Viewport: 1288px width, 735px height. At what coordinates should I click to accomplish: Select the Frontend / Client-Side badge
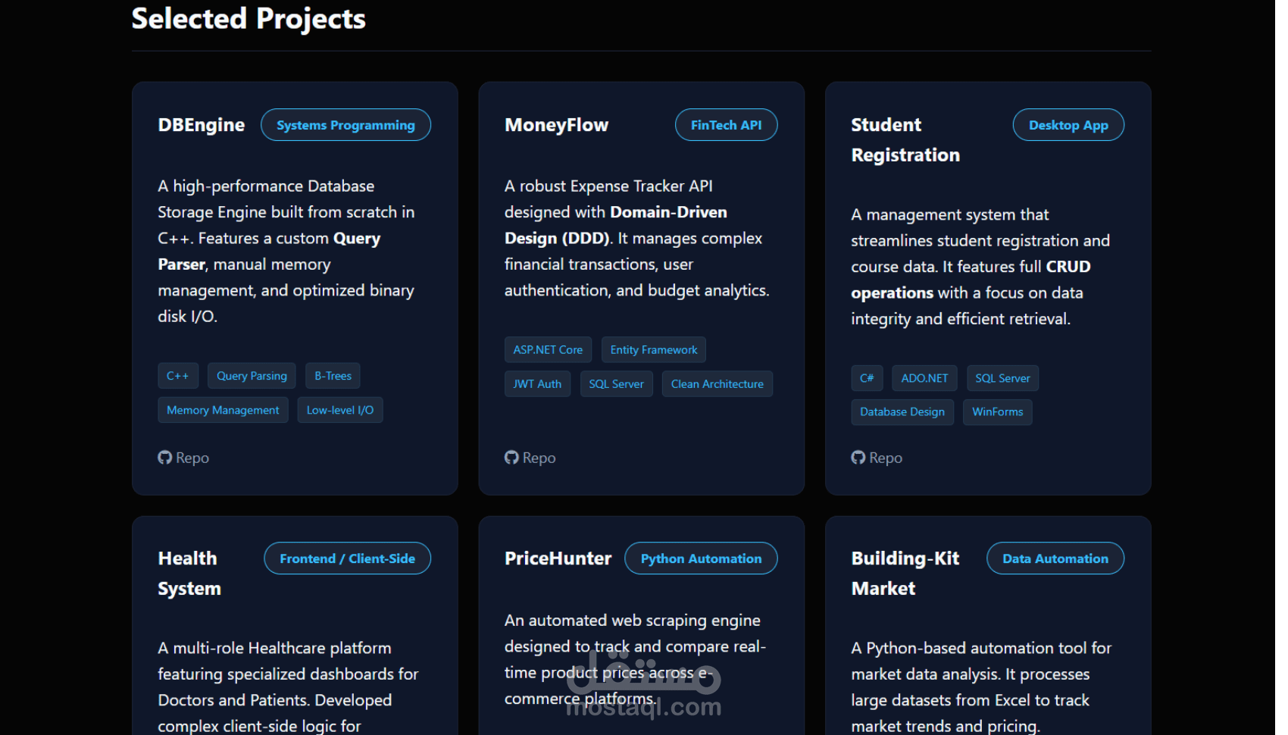(x=347, y=558)
